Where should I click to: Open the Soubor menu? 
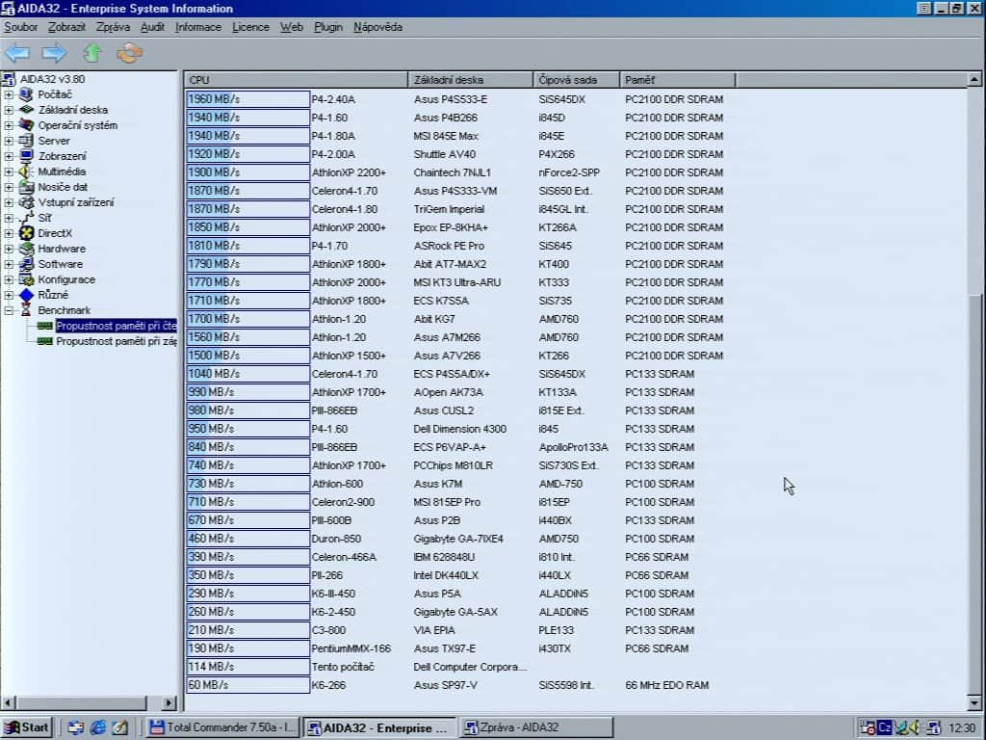point(21,27)
